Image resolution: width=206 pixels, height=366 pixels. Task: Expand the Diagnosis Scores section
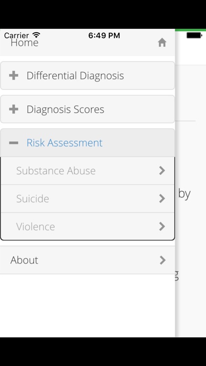[87, 109]
